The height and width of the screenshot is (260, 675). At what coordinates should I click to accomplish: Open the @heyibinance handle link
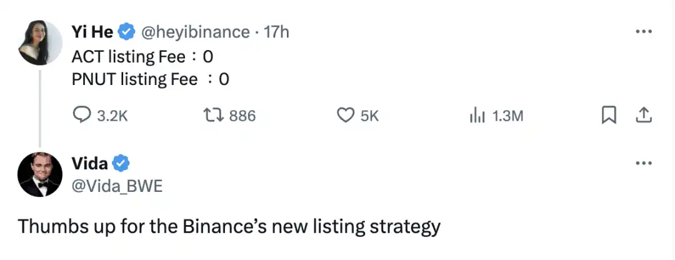tap(195, 32)
